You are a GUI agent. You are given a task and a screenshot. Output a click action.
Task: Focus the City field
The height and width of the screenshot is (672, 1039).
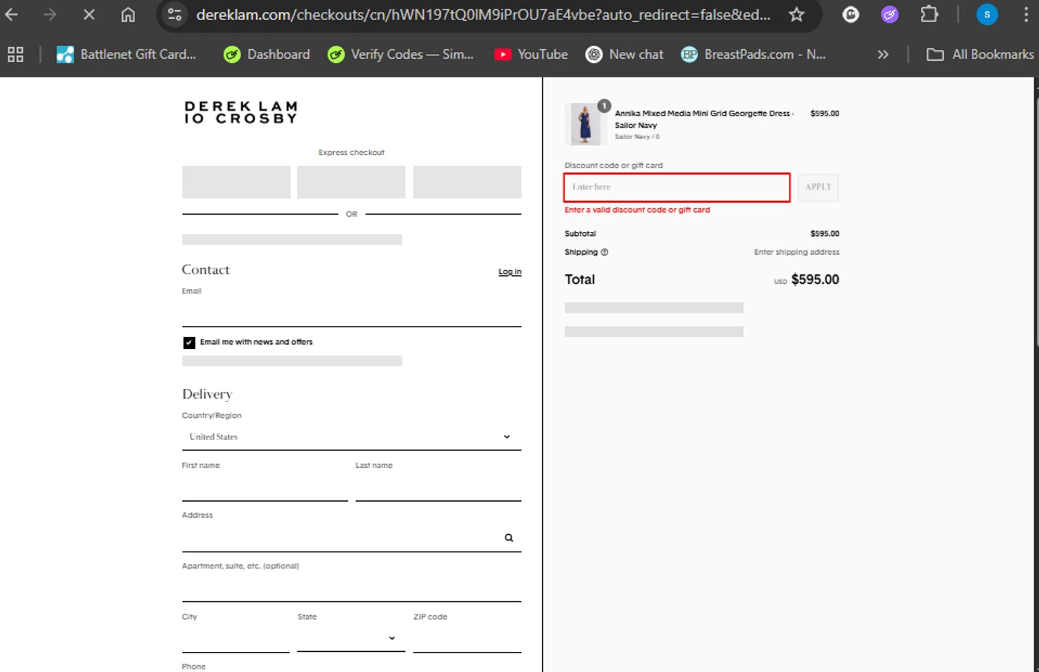236,639
